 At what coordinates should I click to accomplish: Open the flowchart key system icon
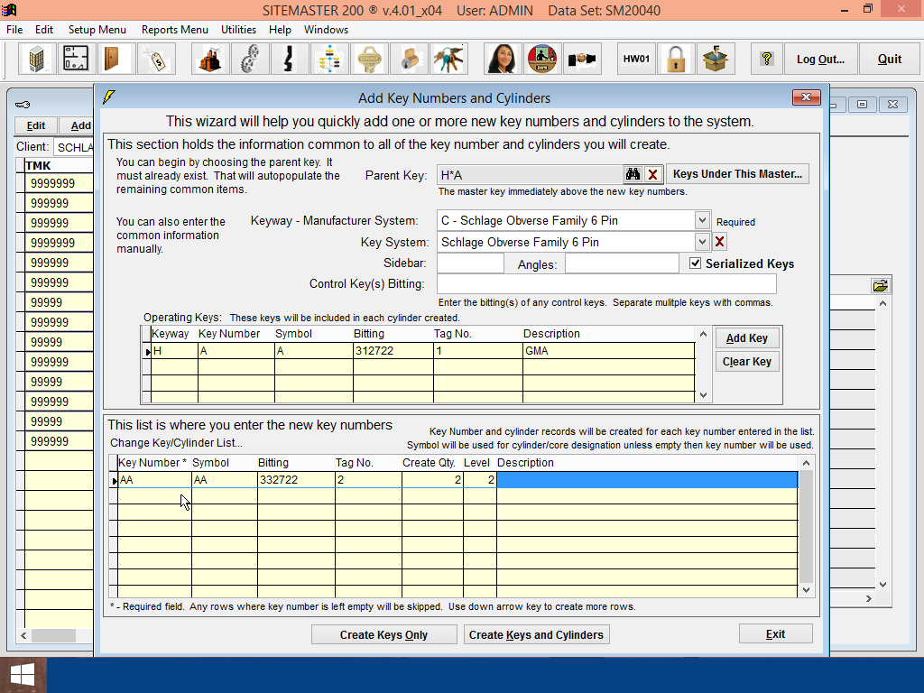329,59
